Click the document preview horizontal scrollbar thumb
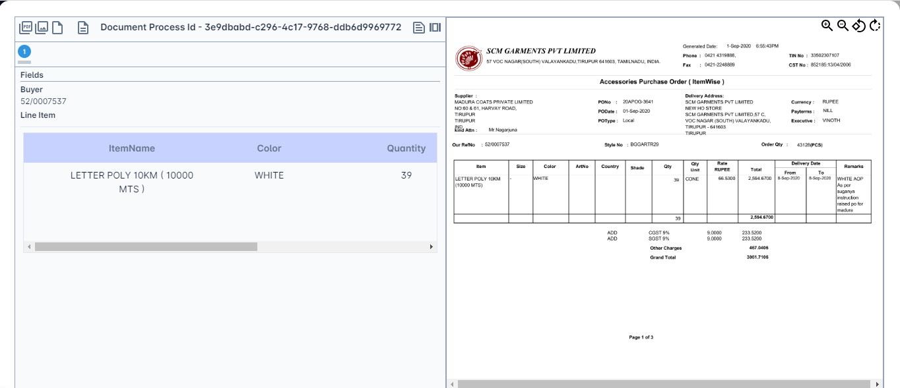This screenshot has height=388, width=900. tap(664, 384)
